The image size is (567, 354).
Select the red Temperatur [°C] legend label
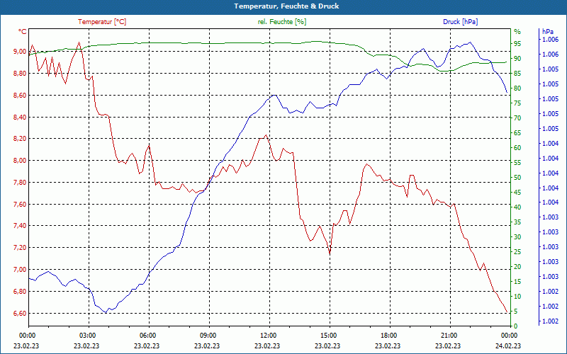(x=102, y=22)
